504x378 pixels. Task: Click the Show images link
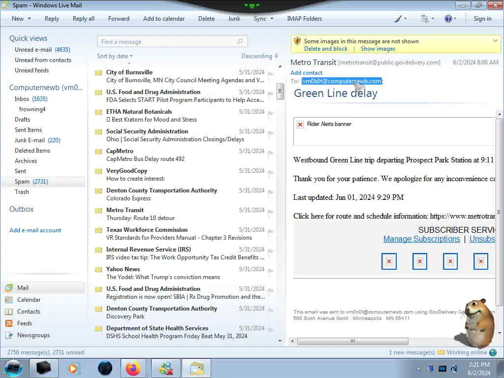[378, 49]
